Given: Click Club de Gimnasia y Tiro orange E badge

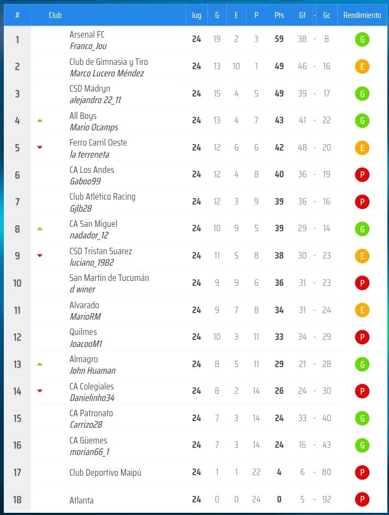Looking at the screenshot, I should [361, 67].
